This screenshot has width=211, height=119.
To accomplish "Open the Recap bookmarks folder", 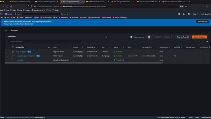I will tap(56, 10).
